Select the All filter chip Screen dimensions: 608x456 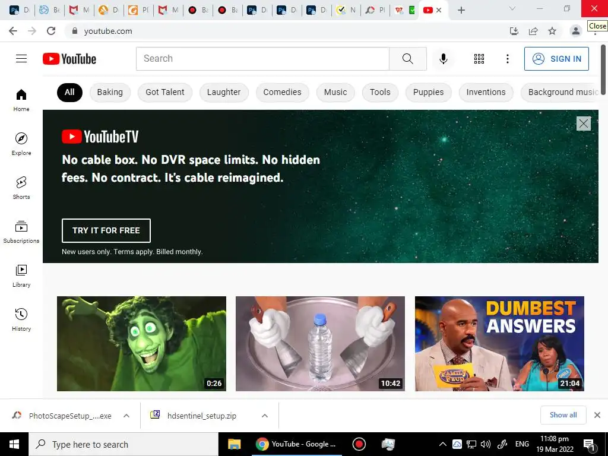[69, 92]
